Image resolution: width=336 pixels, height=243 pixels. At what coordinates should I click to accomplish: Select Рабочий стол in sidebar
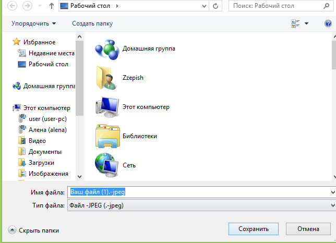(49, 64)
